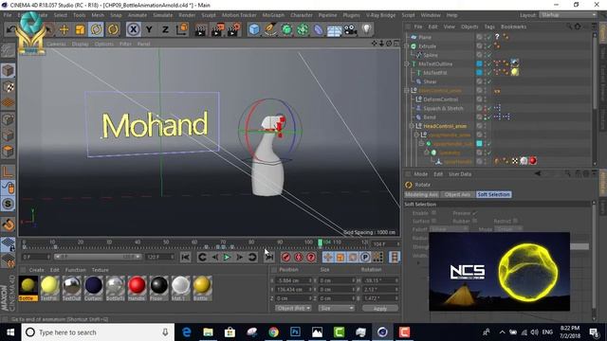Toggle the Y axis lock

150,29
